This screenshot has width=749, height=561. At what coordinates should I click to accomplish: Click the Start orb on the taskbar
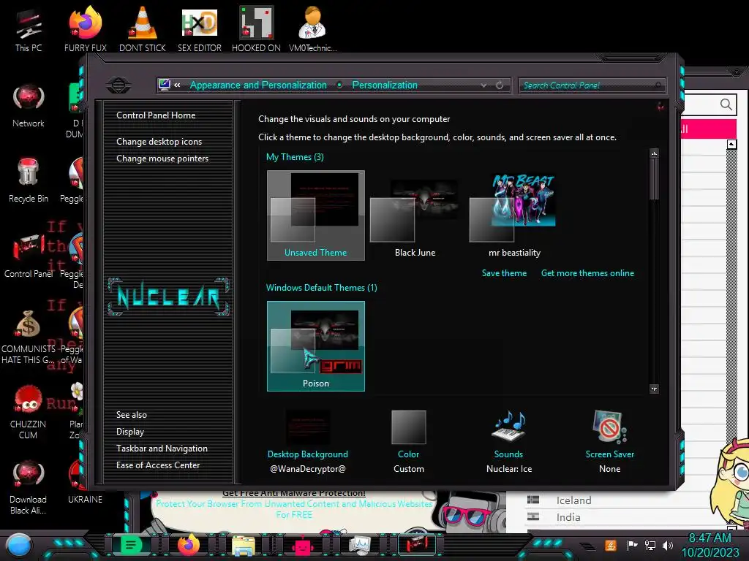click(x=18, y=545)
